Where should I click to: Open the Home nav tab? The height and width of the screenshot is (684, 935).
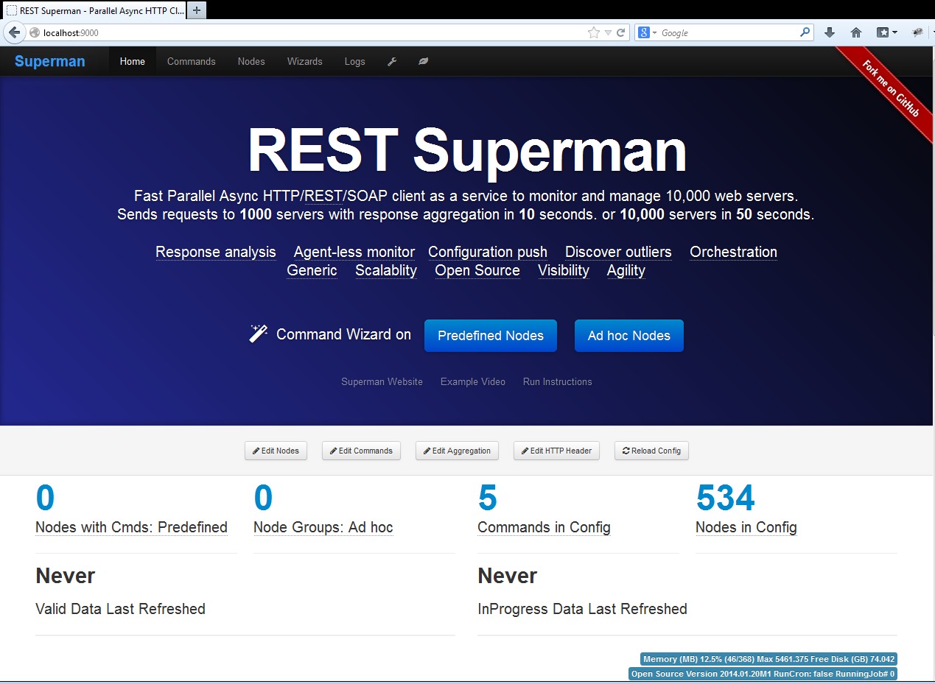pyautogui.click(x=133, y=61)
